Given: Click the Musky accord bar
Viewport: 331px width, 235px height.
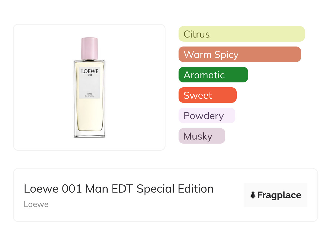Looking at the screenshot, I should 202,136.
